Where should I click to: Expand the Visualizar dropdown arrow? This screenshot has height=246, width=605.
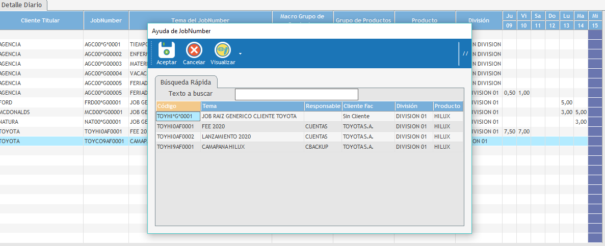point(240,53)
